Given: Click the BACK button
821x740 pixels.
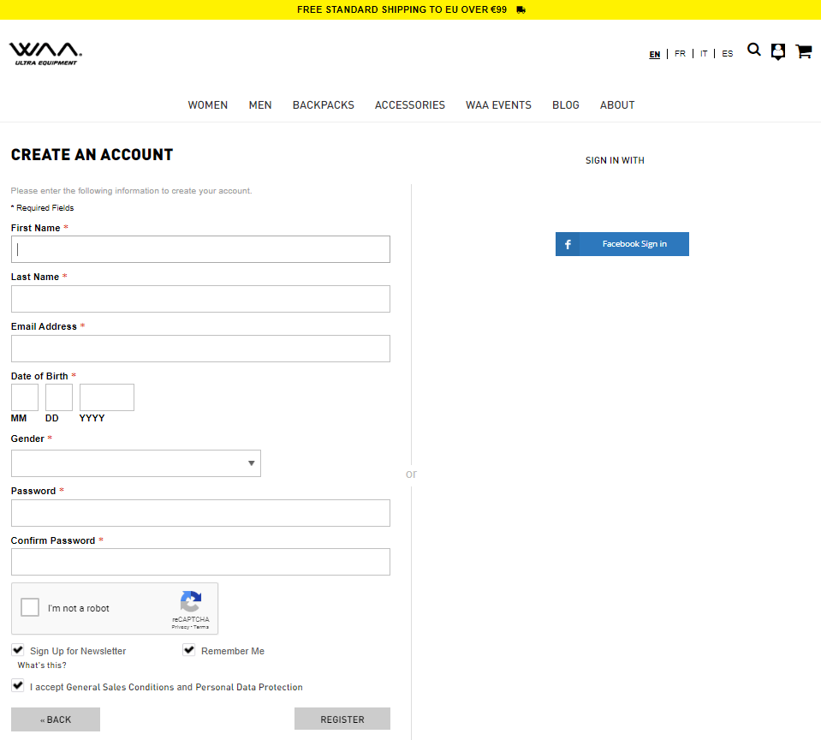Looking at the screenshot, I should pyautogui.click(x=56, y=719).
